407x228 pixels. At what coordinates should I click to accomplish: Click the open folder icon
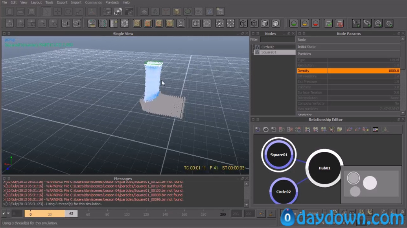(20, 11)
